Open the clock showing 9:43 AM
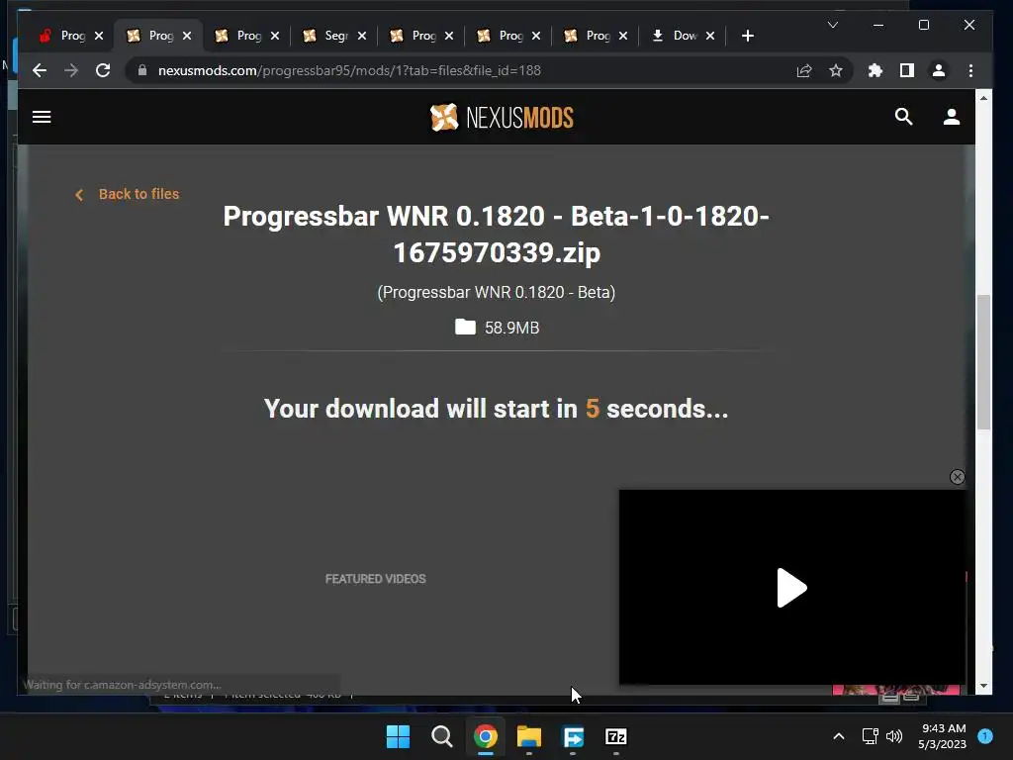This screenshot has height=760, width=1013. tap(943, 736)
